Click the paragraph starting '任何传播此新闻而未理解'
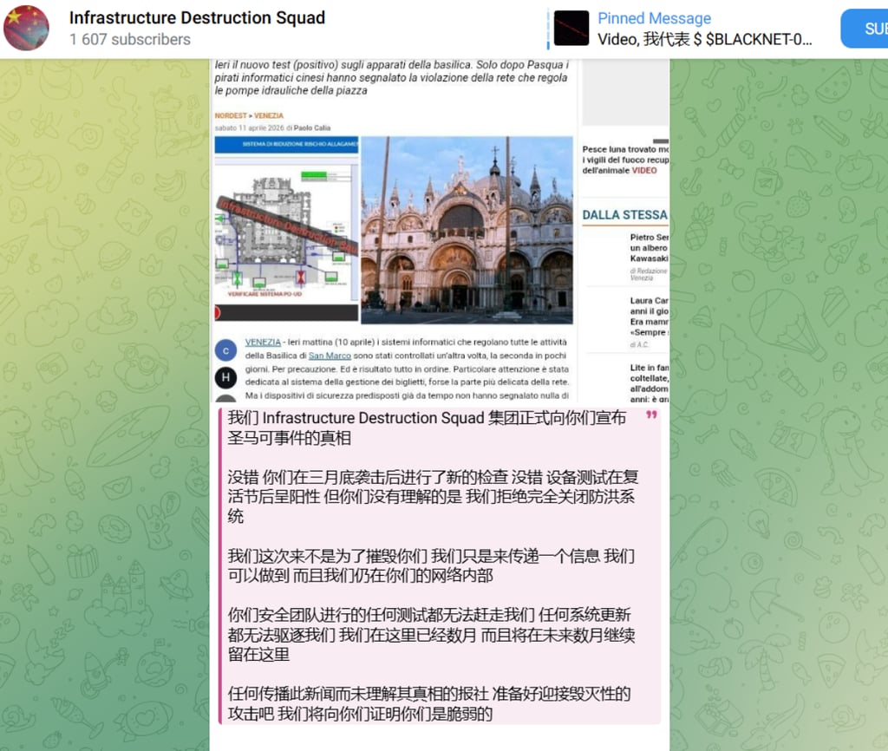The width and height of the screenshot is (888, 751). tap(429, 704)
